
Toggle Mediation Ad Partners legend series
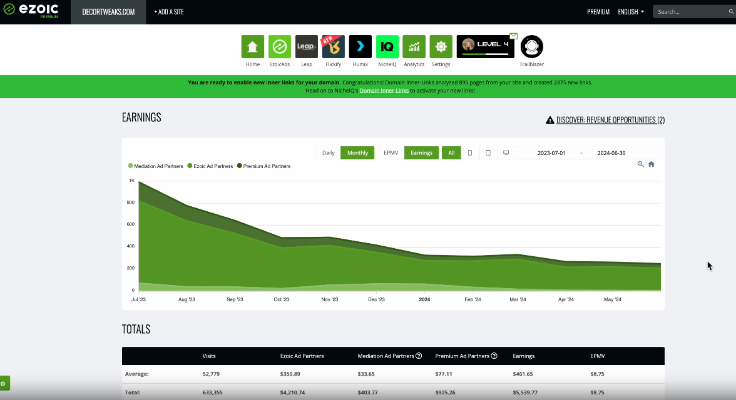coord(156,166)
